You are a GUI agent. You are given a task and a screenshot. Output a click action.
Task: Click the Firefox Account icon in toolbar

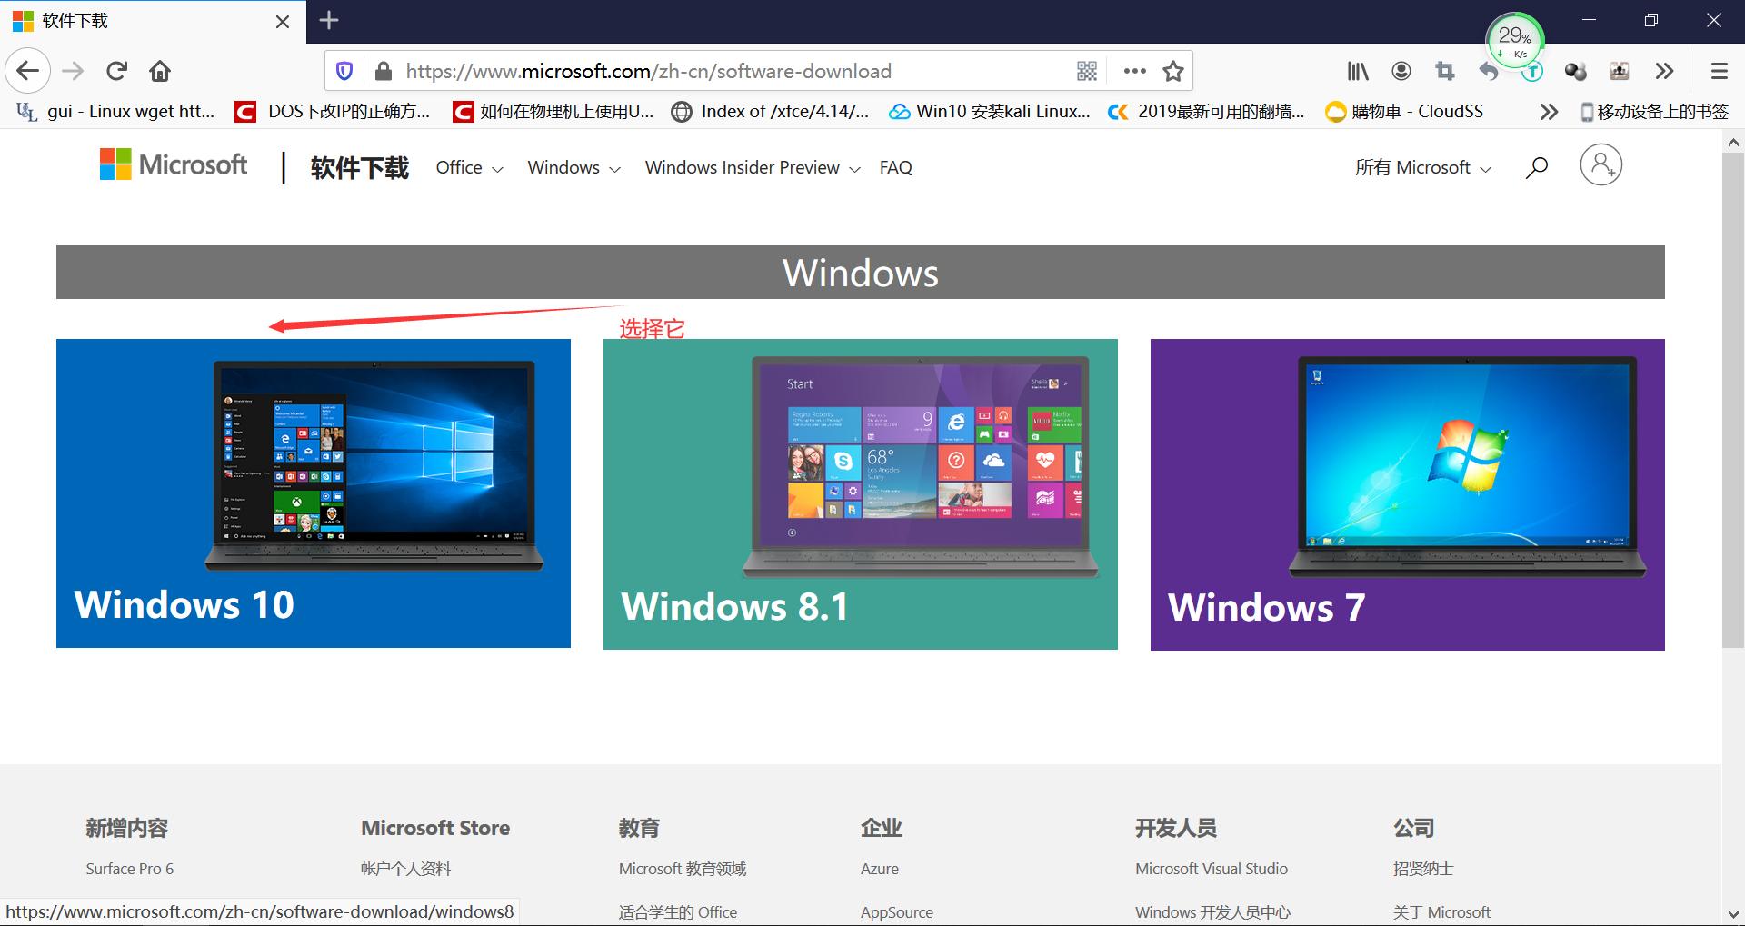point(1401,71)
